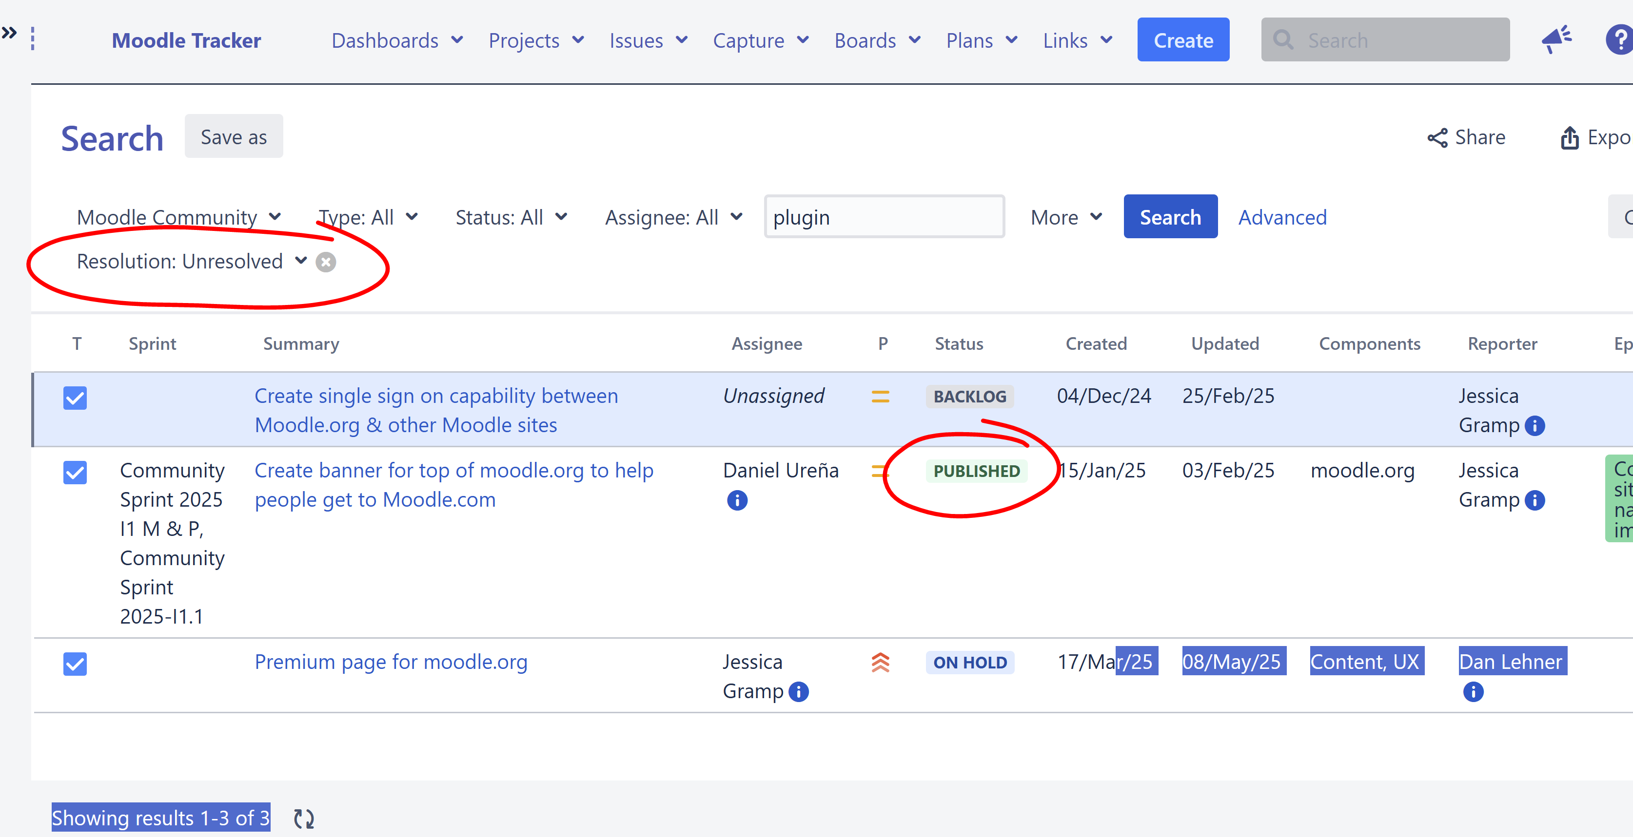This screenshot has height=837, width=1633.
Task: Click the PUBLISHED status badge
Action: (976, 471)
